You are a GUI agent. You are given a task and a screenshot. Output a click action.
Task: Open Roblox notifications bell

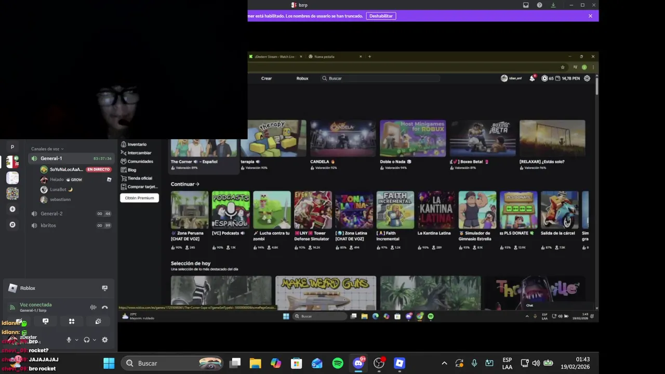coord(532,78)
